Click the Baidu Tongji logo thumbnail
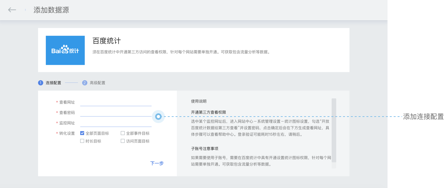 65,50
